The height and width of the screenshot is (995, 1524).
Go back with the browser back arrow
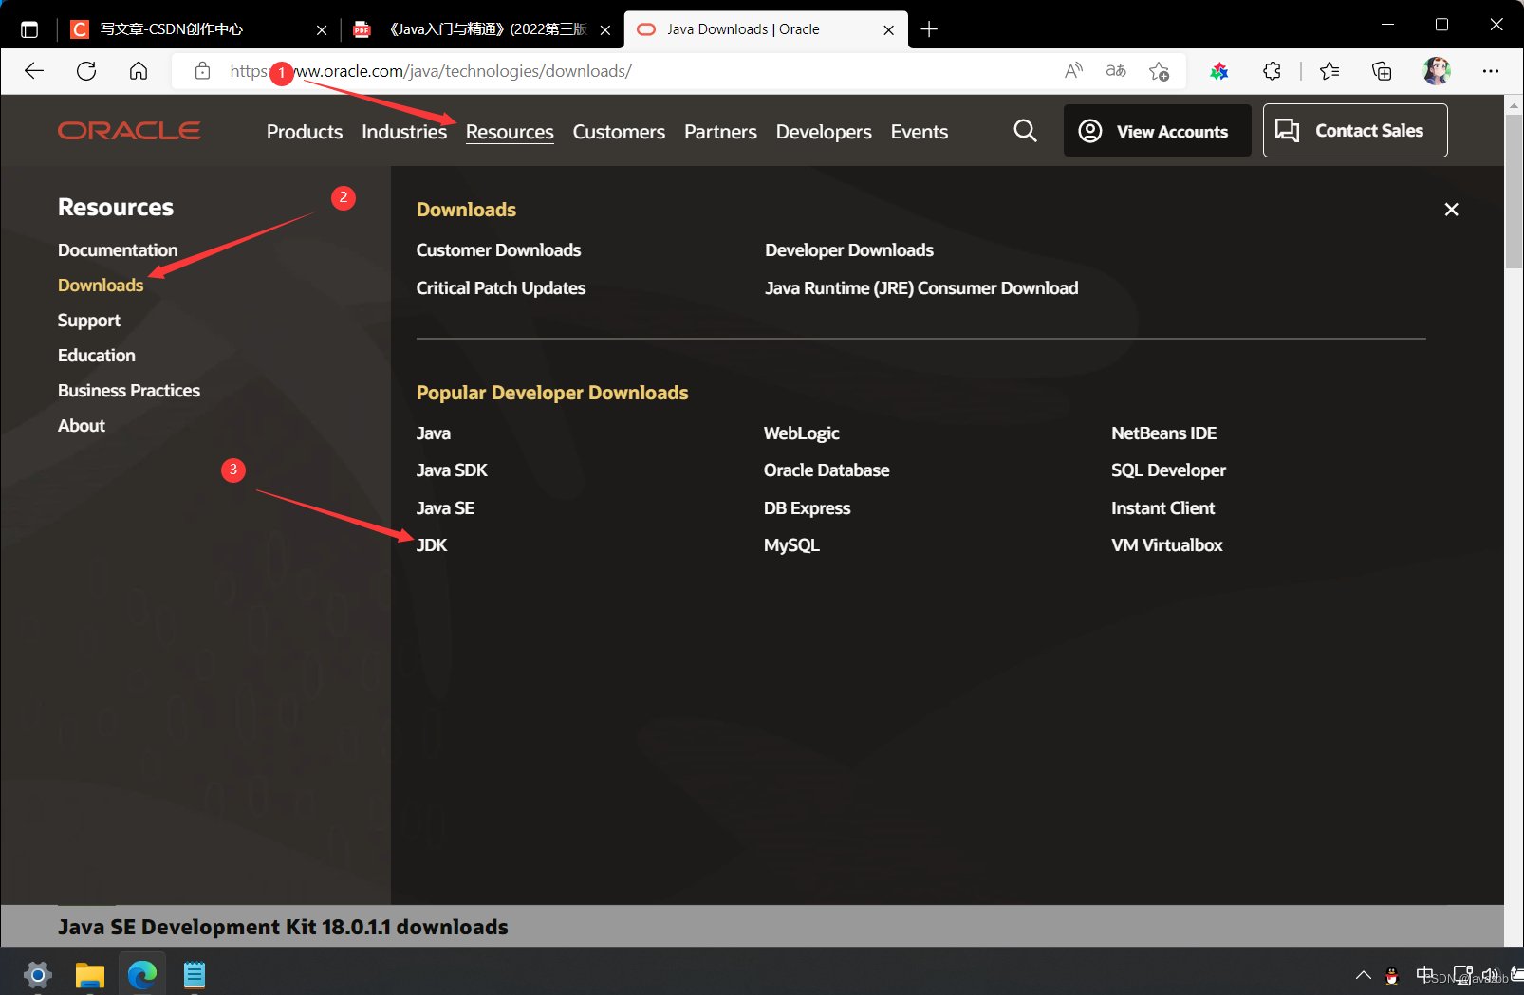pyautogui.click(x=34, y=71)
